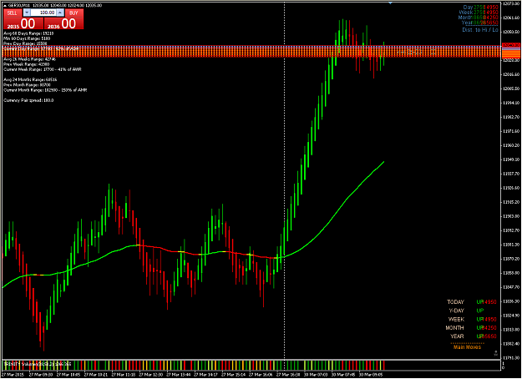Click the TODAY row label
The image size is (522, 379).
coord(455,302)
